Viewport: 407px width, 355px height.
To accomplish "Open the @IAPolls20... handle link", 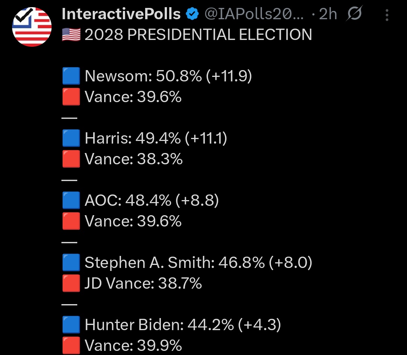I will tap(254, 14).
